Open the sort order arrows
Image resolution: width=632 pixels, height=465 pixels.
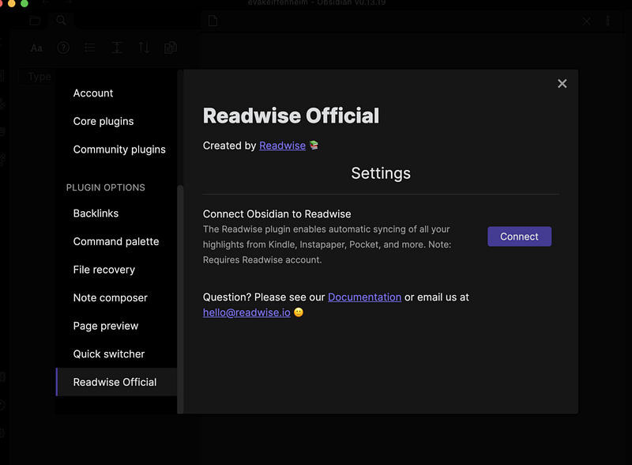point(144,48)
